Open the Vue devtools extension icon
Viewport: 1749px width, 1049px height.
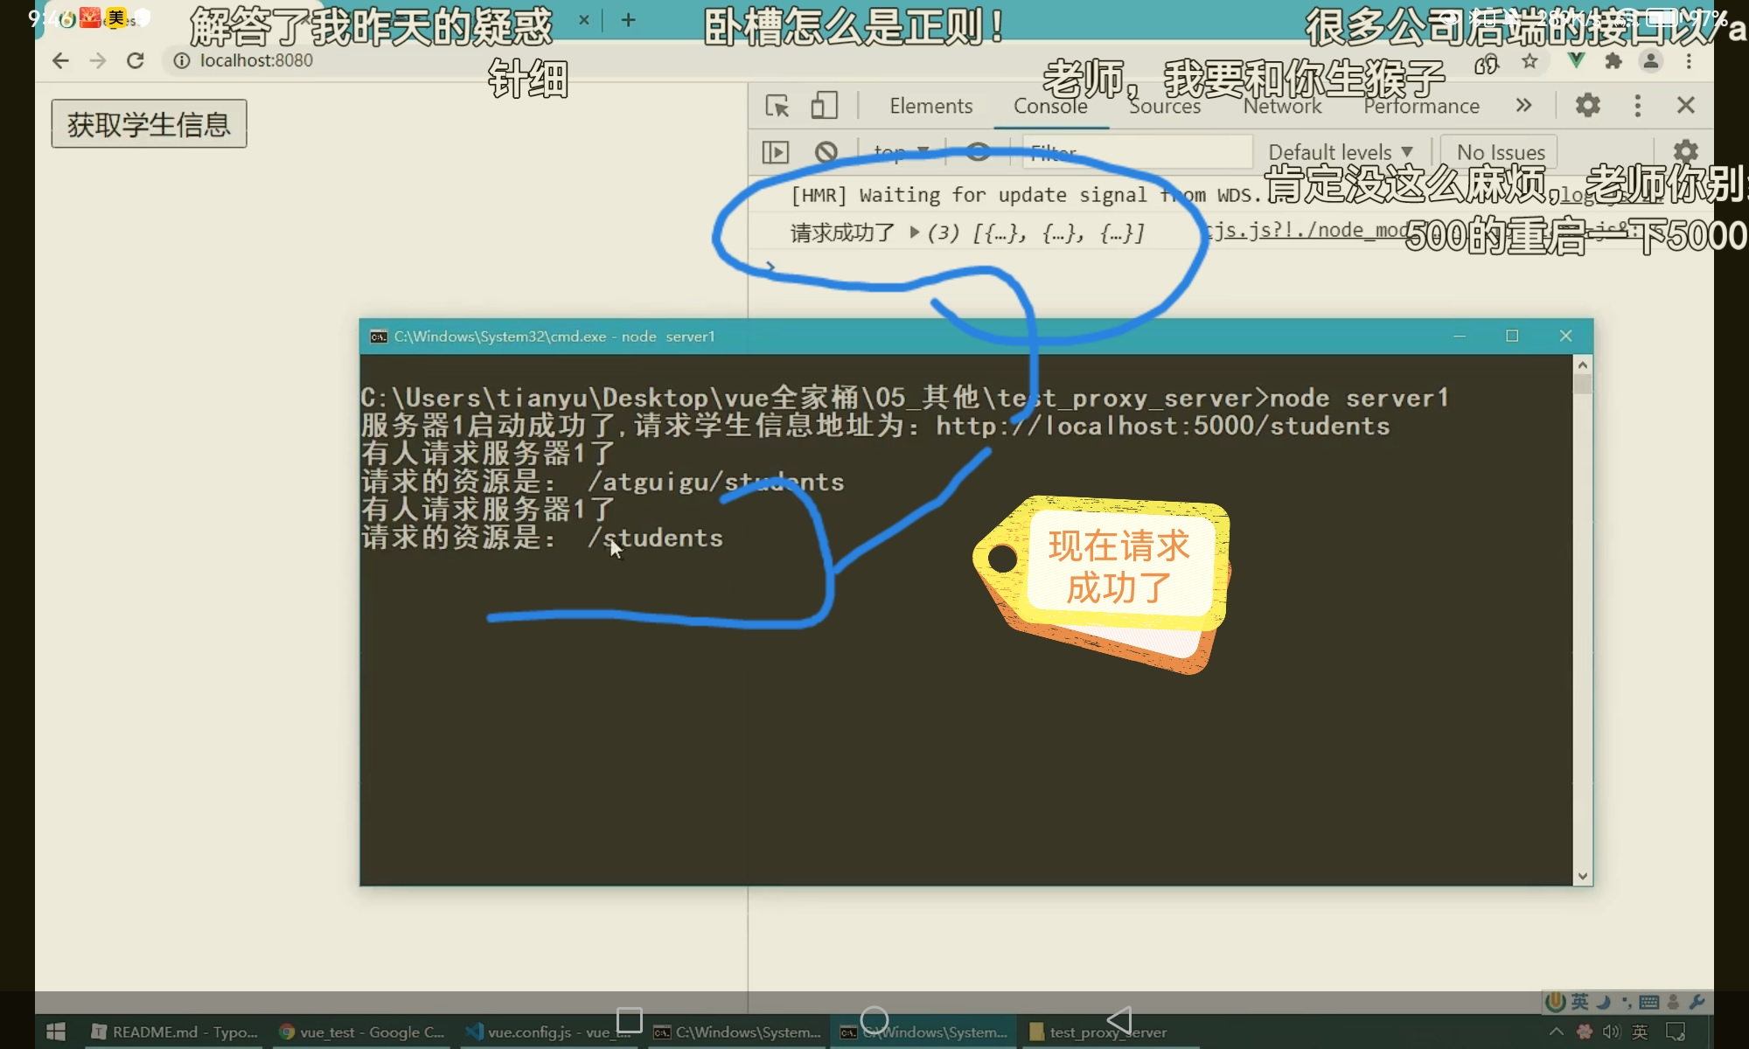click(x=1576, y=60)
